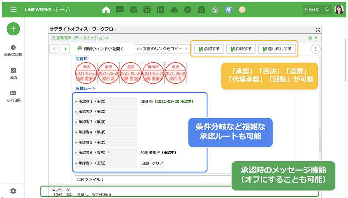Open 必読 in the sidebar
Image resolution: width=348 pixels, height=198 pixels.
13,74
